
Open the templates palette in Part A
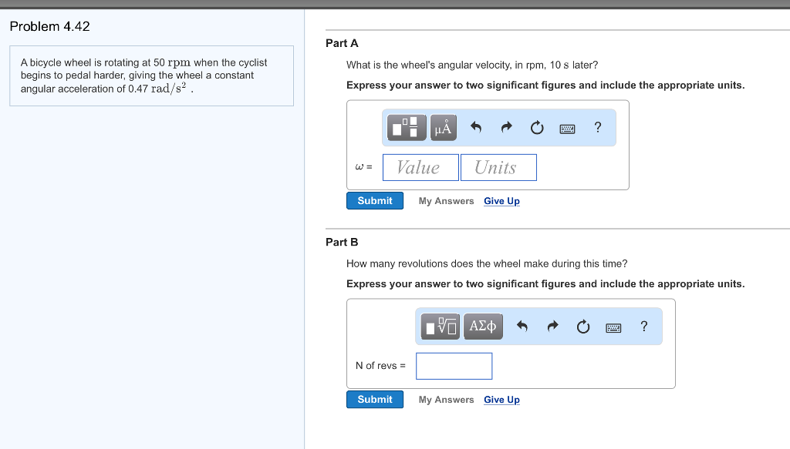pyautogui.click(x=408, y=128)
